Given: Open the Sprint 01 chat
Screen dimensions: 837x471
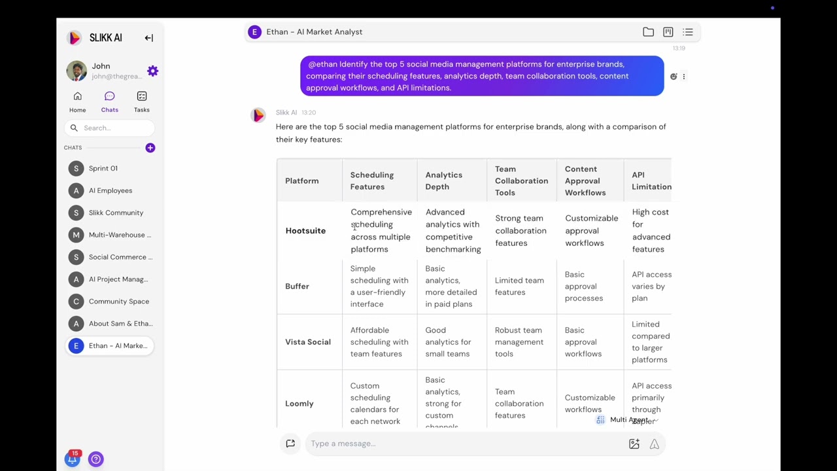Looking at the screenshot, I should (x=110, y=168).
